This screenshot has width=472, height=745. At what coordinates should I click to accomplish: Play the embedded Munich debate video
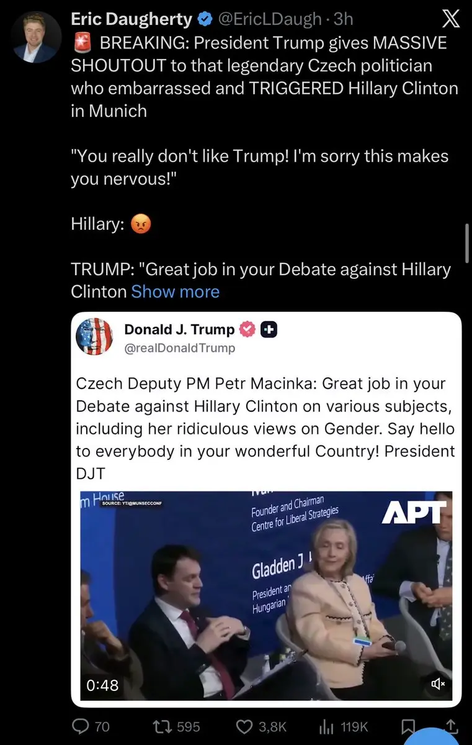266,596
